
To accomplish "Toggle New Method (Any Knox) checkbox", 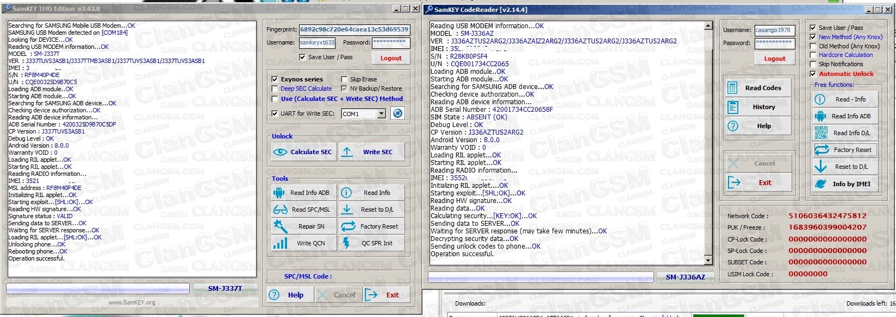I will point(813,37).
